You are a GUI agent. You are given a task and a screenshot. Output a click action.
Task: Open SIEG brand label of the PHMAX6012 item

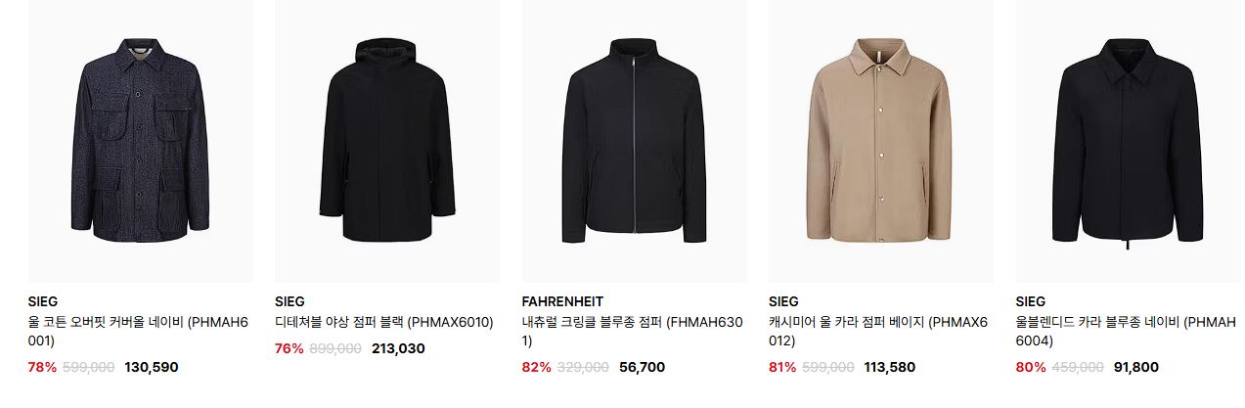click(783, 301)
